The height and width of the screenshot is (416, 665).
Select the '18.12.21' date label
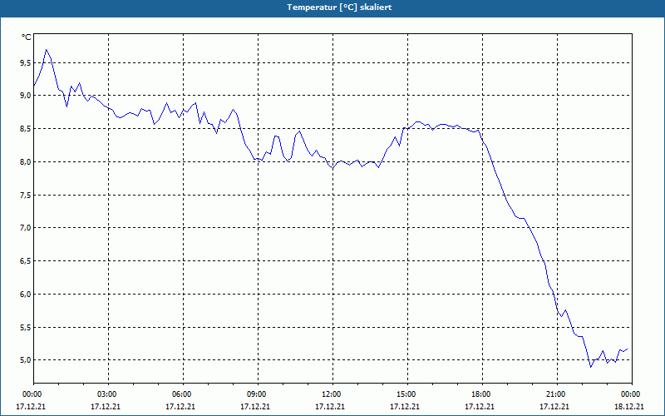click(x=629, y=407)
